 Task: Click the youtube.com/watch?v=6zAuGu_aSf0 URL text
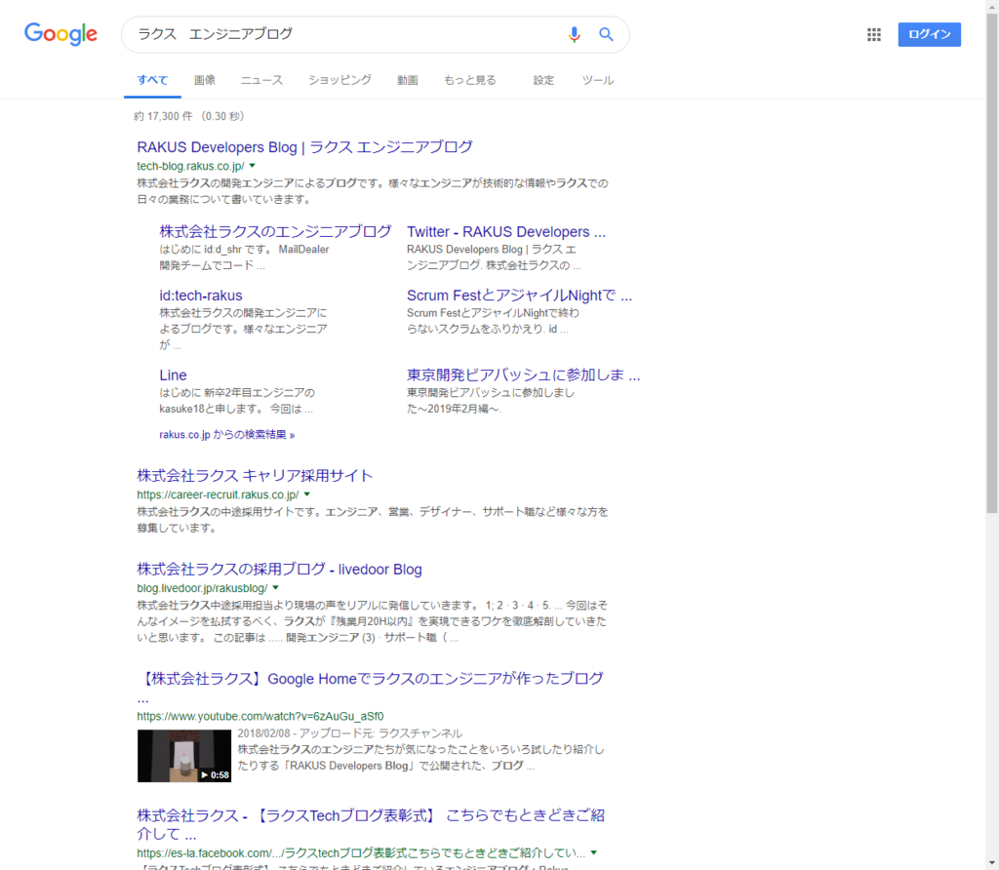(x=260, y=717)
